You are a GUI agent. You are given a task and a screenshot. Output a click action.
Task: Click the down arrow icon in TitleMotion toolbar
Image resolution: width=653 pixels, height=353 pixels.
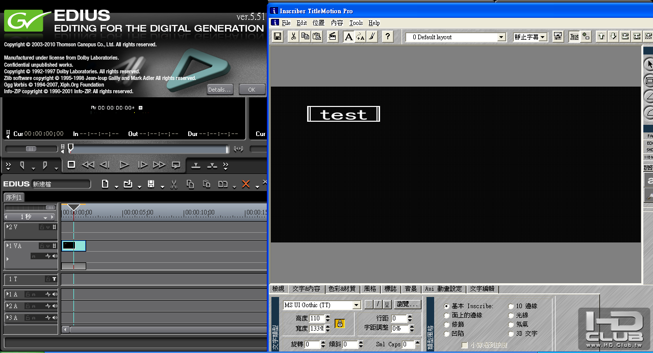tap(613, 37)
